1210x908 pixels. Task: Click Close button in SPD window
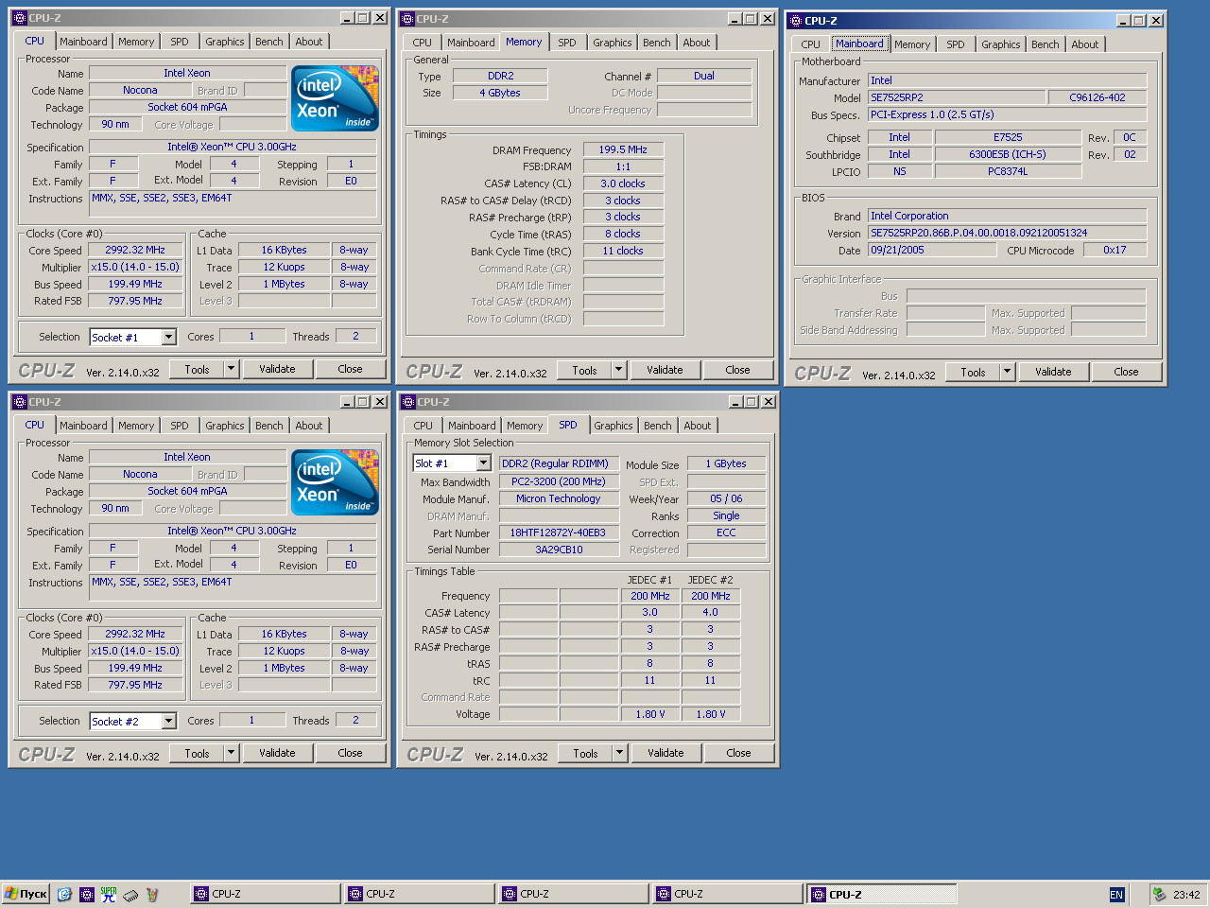point(739,753)
